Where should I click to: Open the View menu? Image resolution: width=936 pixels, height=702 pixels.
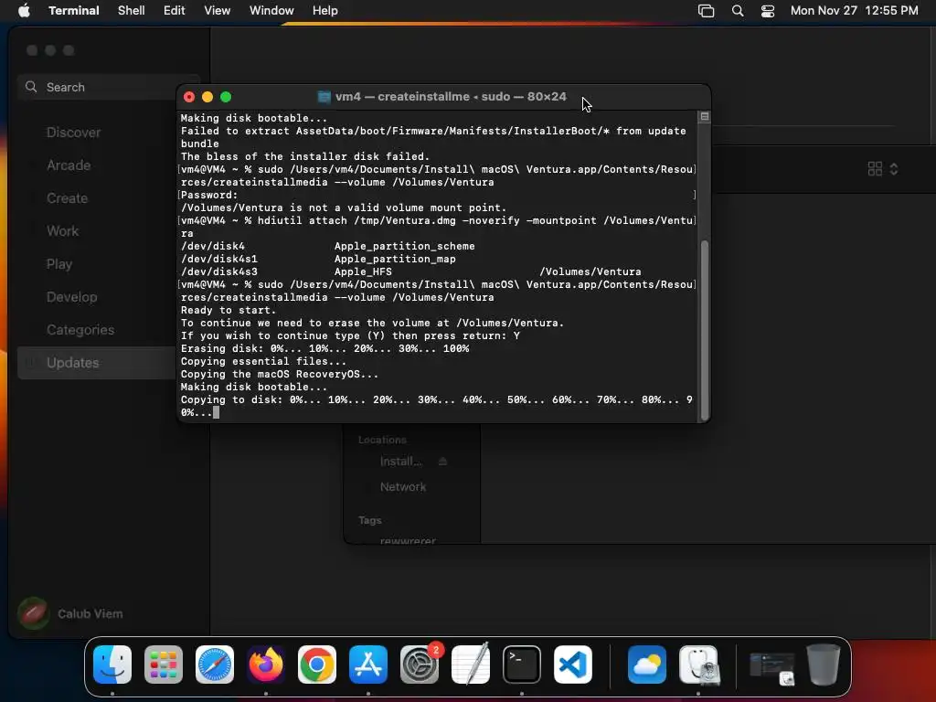click(x=217, y=11)
